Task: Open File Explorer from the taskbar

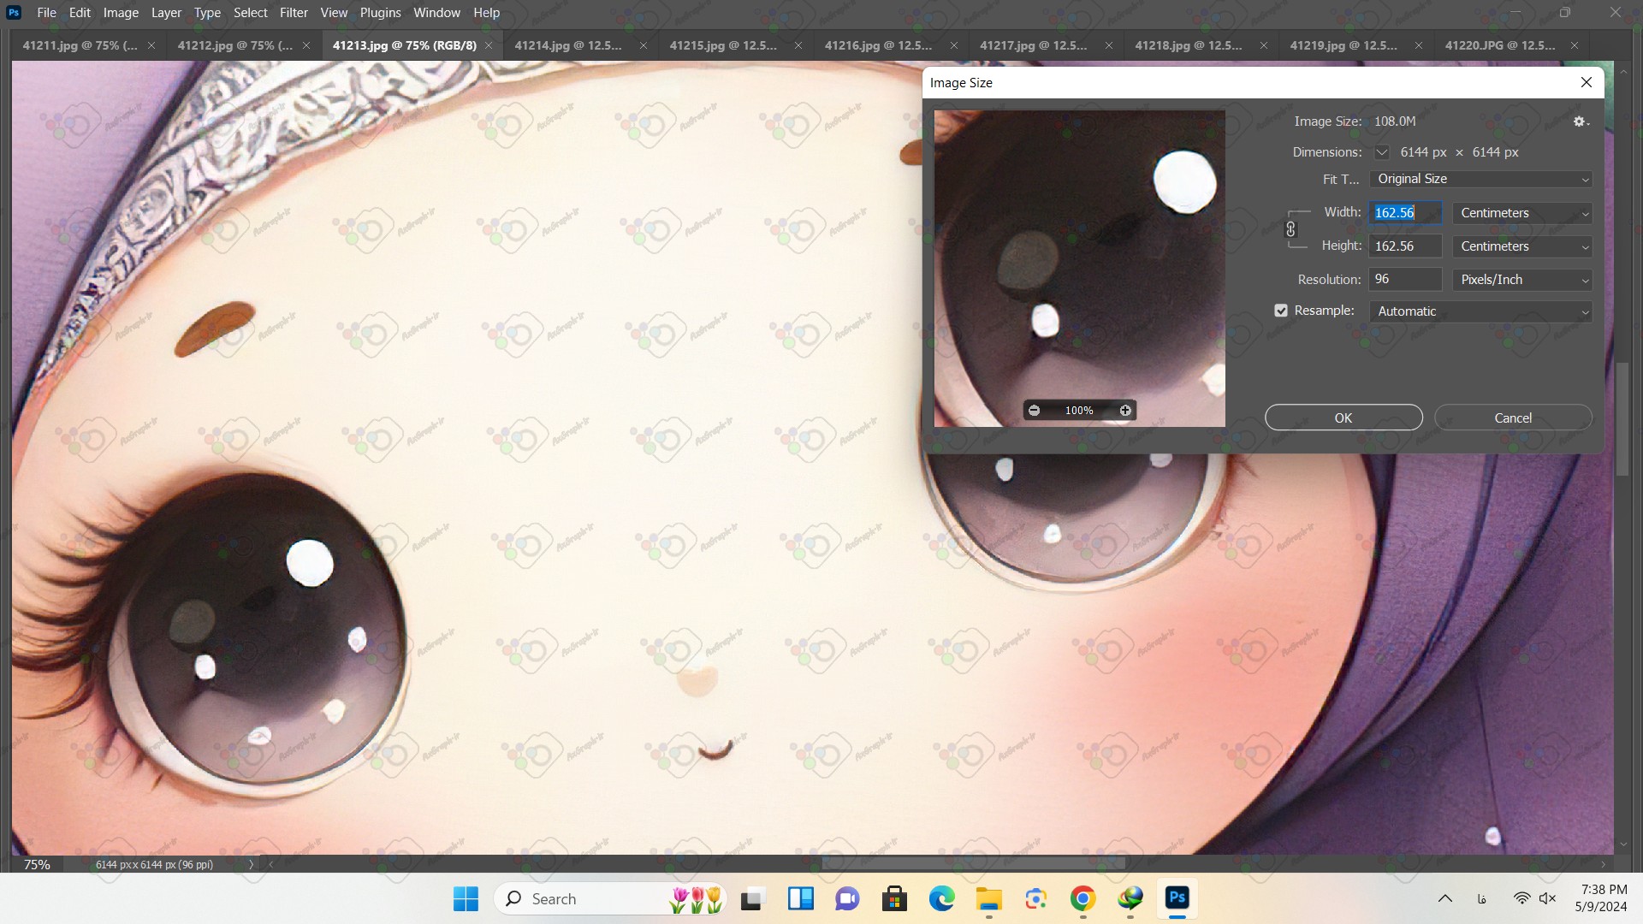Action: tap(988, 898)
